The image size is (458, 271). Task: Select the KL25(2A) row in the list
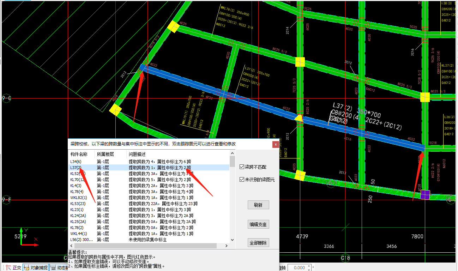pyautogui.click(x=149, y=222)
